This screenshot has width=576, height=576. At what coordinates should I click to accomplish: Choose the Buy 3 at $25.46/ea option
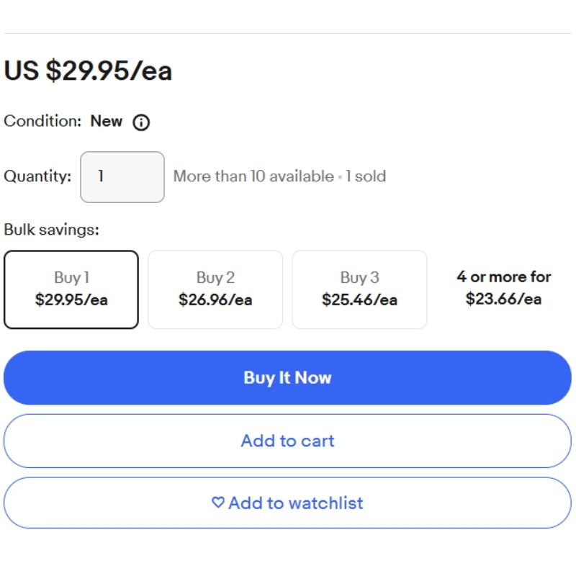coord(359,289)
